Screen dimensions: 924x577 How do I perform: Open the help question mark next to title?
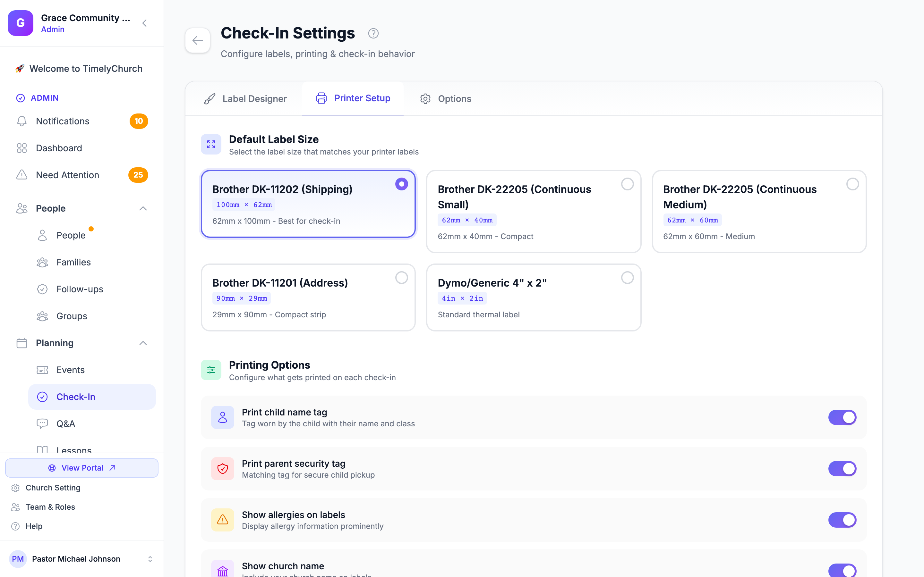[x=373, y=34]
